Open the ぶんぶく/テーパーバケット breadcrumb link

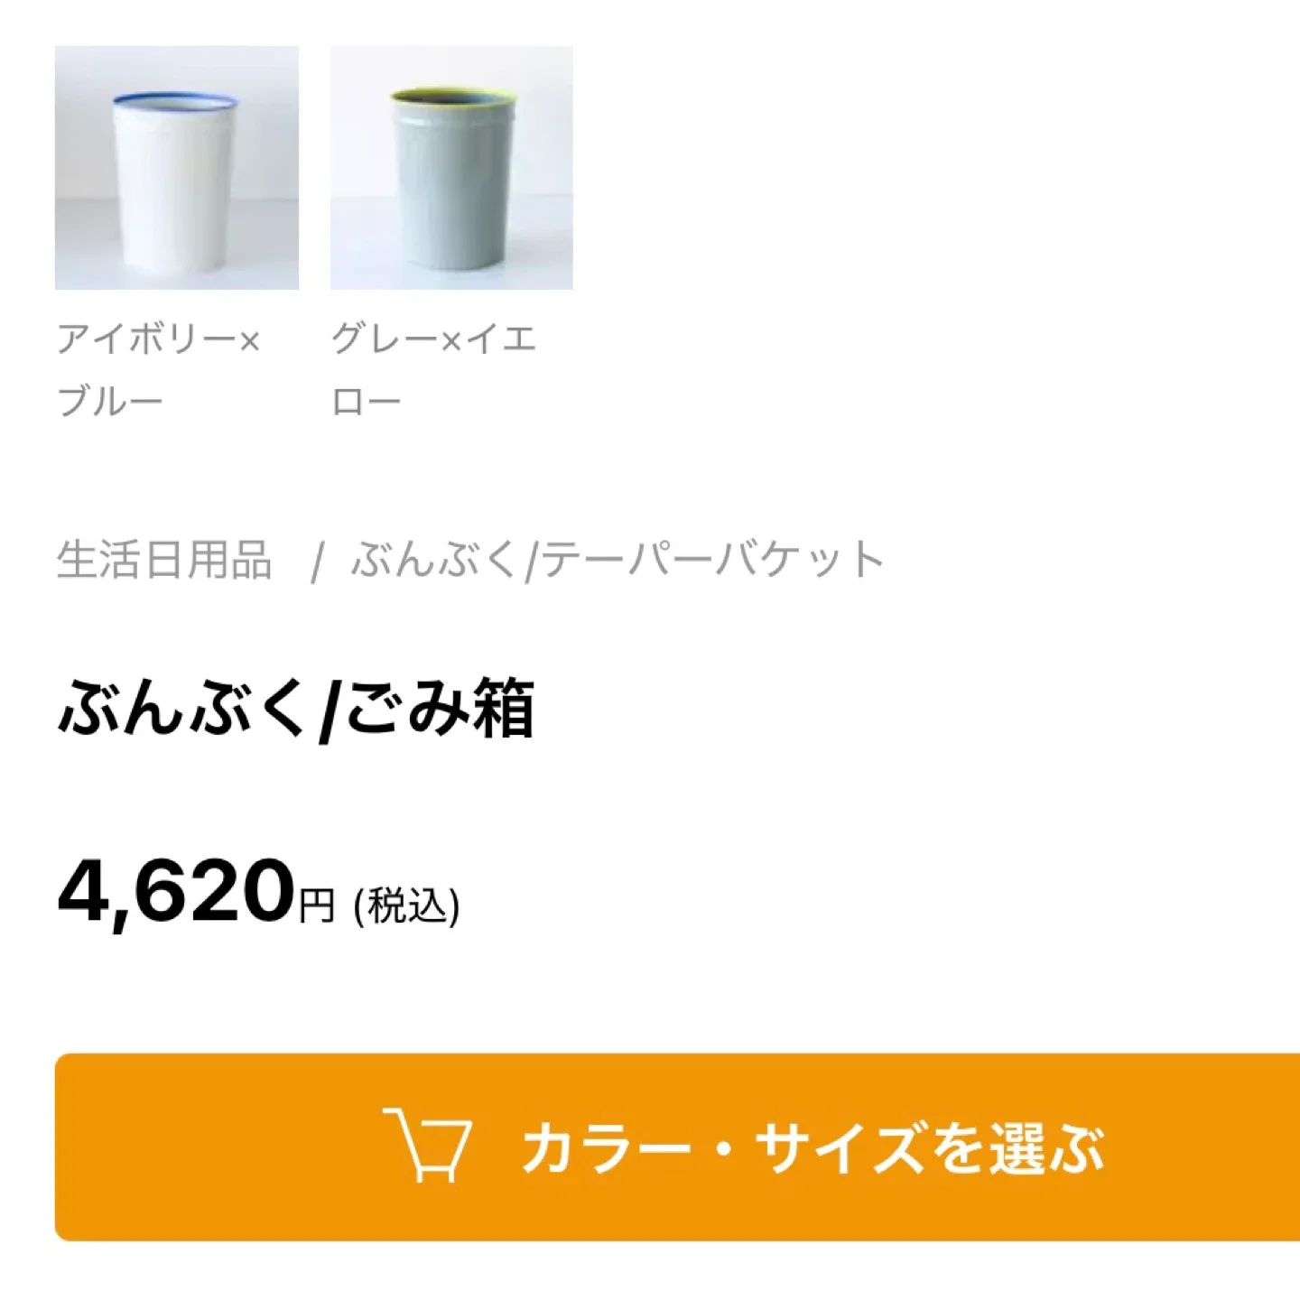coord(617,560)
